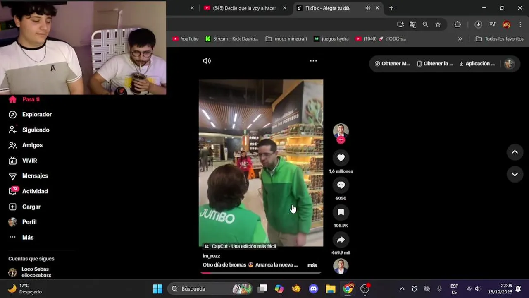Mute tab using speaker icon on TikTok tab
529x298 pixels.
coord(368,8)
